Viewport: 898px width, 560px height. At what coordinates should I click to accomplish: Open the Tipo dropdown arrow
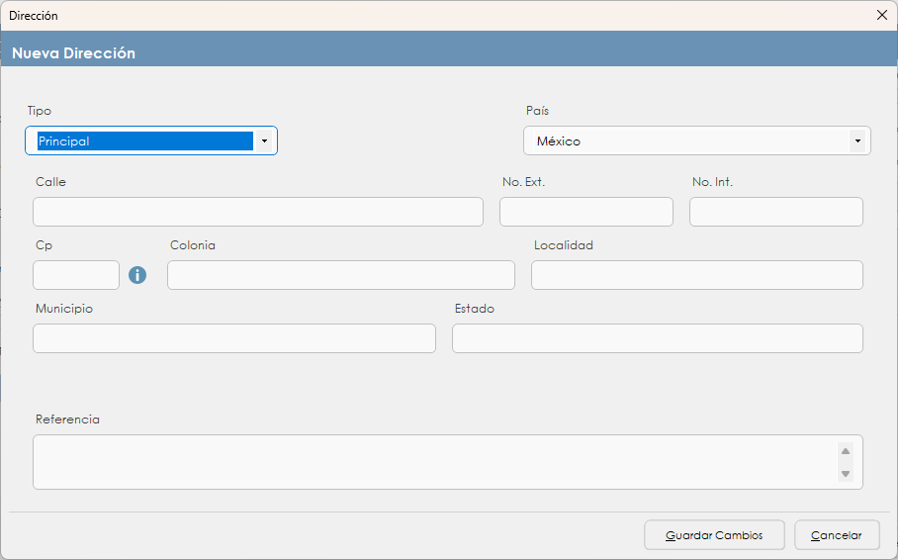pyautogui.click(x=264, y=141)
